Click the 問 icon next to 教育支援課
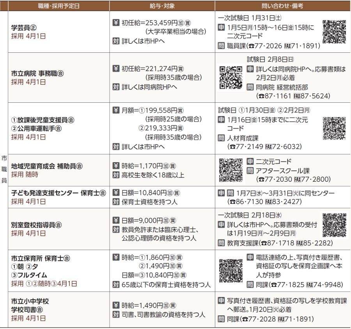 221,243
